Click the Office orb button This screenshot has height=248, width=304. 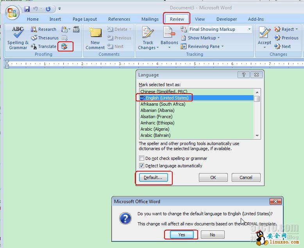click(13, 12)
